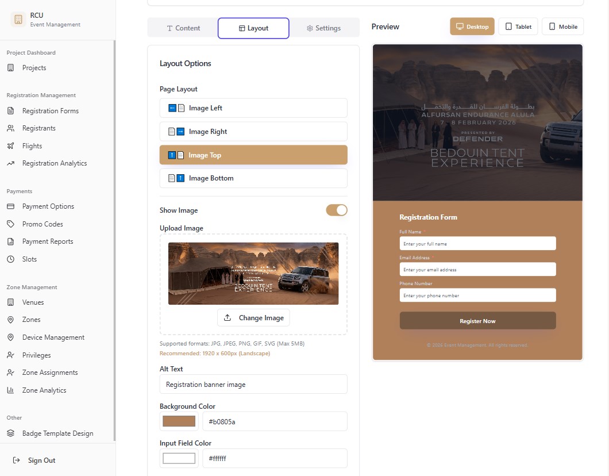This screenshot has width=609, height=476.
Task: Click the Change Image button
Action: (x=253, y=317)
